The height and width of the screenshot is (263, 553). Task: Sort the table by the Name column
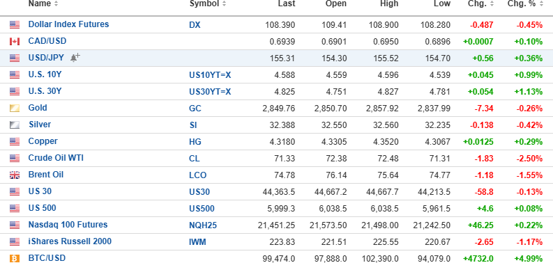tap(43, 4)
